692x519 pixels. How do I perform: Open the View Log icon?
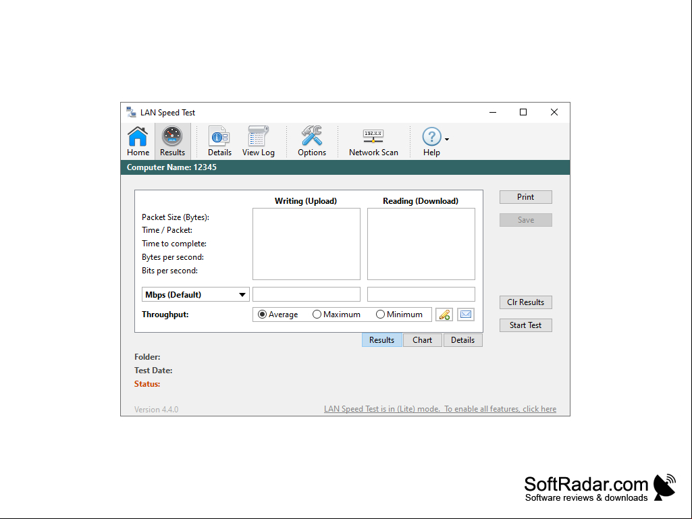pyautogui.click(x=258, y=141)
